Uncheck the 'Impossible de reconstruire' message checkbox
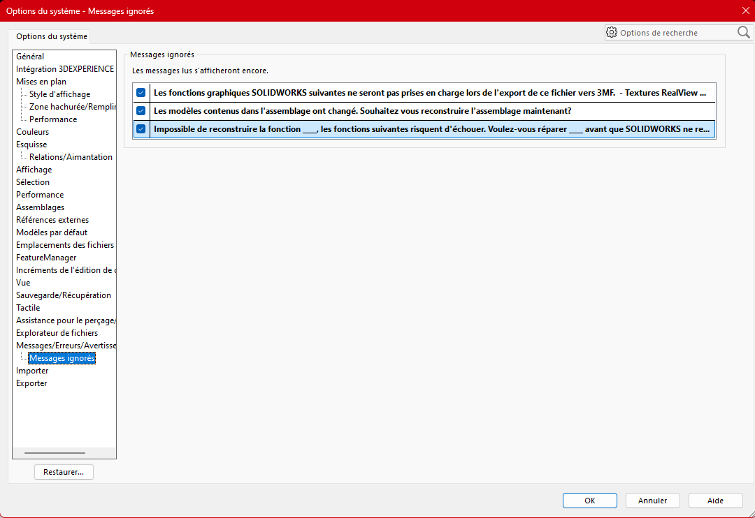 (x=141, y=129)
